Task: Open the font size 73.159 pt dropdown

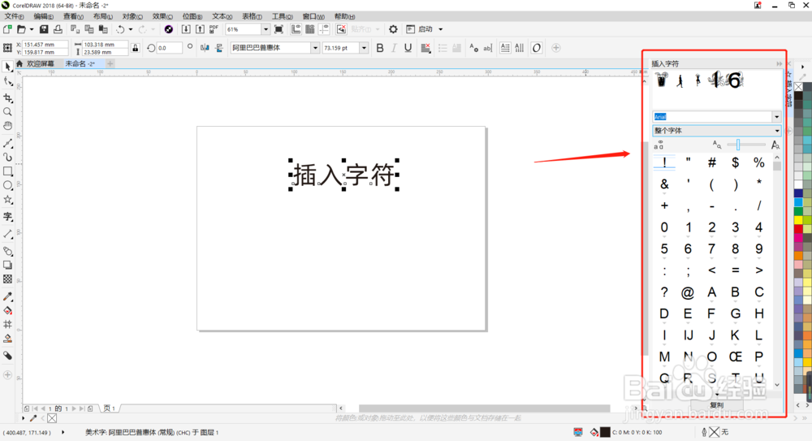Action: (364, 48)
